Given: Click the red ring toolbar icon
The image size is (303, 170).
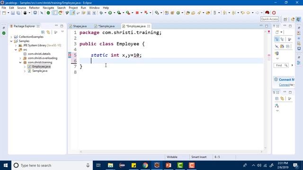Looking at the screenshot, I should click(274, 13).
